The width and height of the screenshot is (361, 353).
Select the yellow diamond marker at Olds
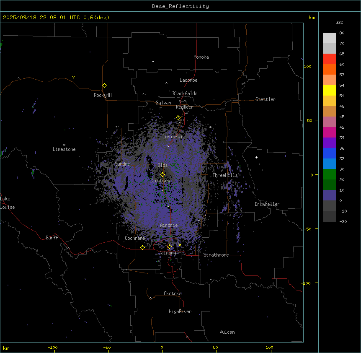pyautogui.click(x=163, y=174)
